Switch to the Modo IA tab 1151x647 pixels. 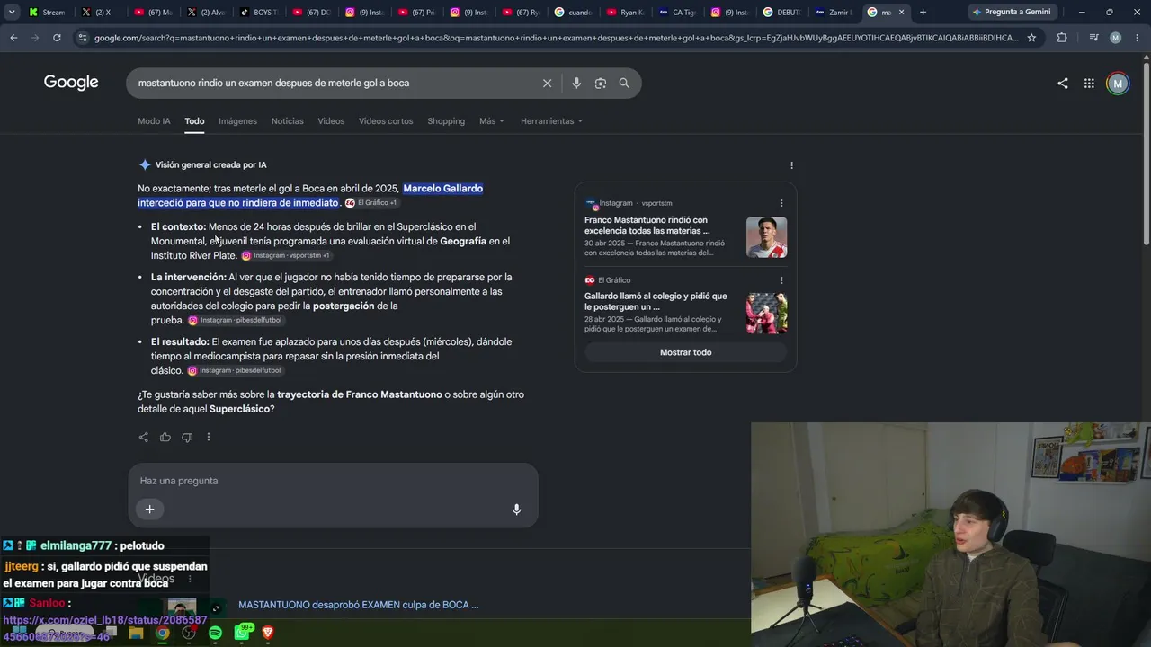point(154,121)
